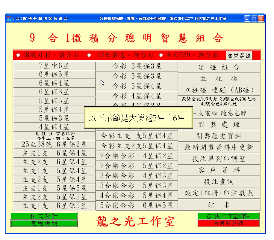Close the window with red X

(x=261, y=18)
